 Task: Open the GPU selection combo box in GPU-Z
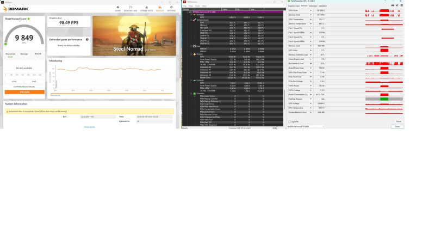(x=306, y=126)
